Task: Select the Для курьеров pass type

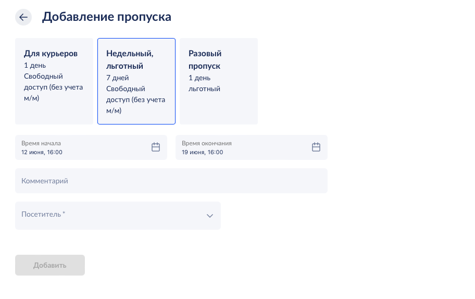Action: pyautogui.click(x=54, y=81)
